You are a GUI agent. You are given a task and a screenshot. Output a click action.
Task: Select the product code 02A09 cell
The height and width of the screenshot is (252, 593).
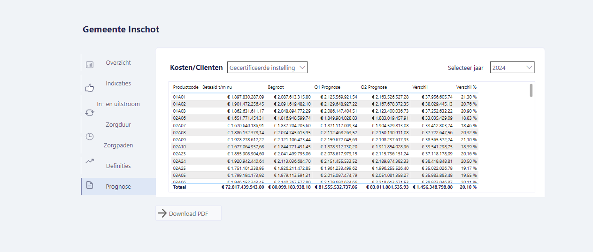click(179, 139)
